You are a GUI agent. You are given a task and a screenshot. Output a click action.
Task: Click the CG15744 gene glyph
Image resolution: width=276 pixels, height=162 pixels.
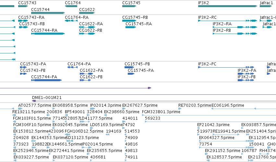point(48,13)
